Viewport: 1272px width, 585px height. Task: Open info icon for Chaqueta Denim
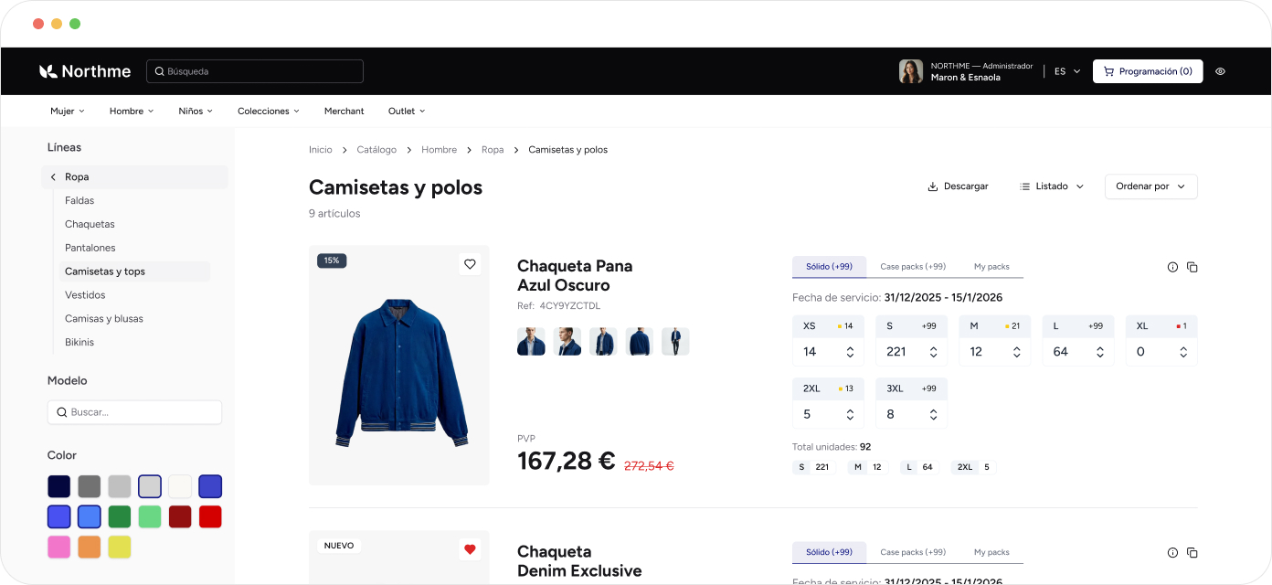point(1172,552)
